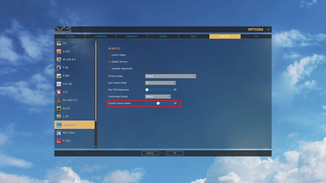The width and height of the screenshot is (326, 183).
Task: Close the OPTIONS window
Action: [x=268, y=30]
